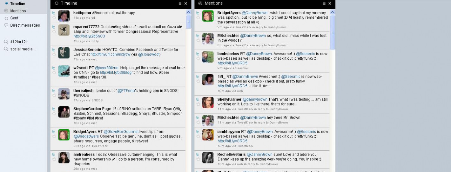Click the speech bubble icon for Direct messages
Image resolution: width=451 pixels, height=172 pixels.
6,25
